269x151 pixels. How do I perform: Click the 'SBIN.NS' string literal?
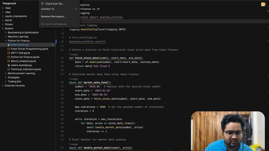coord(95,87)
